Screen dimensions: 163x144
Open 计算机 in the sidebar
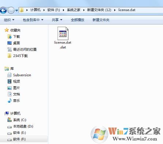[x=15, y=113]
